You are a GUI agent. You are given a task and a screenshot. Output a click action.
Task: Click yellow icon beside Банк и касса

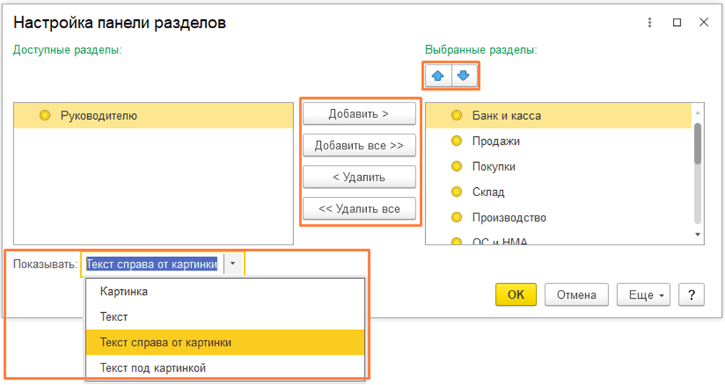(x=457, y=116)
